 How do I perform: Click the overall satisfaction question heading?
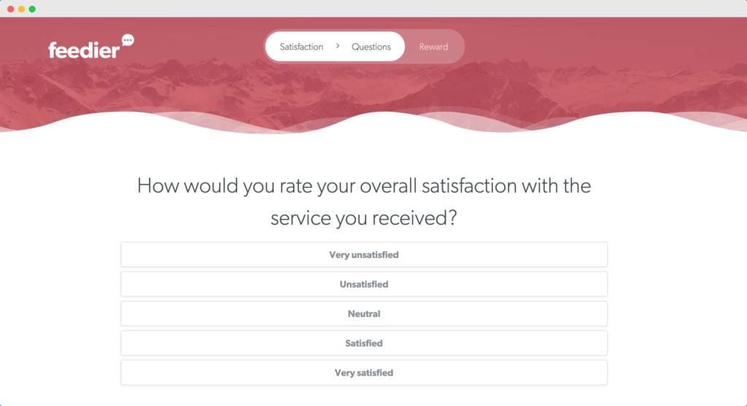click(x=364, y=202)
